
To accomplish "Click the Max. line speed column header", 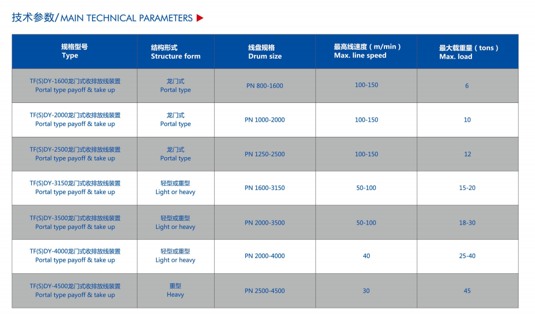I will (x=366, y=51).
